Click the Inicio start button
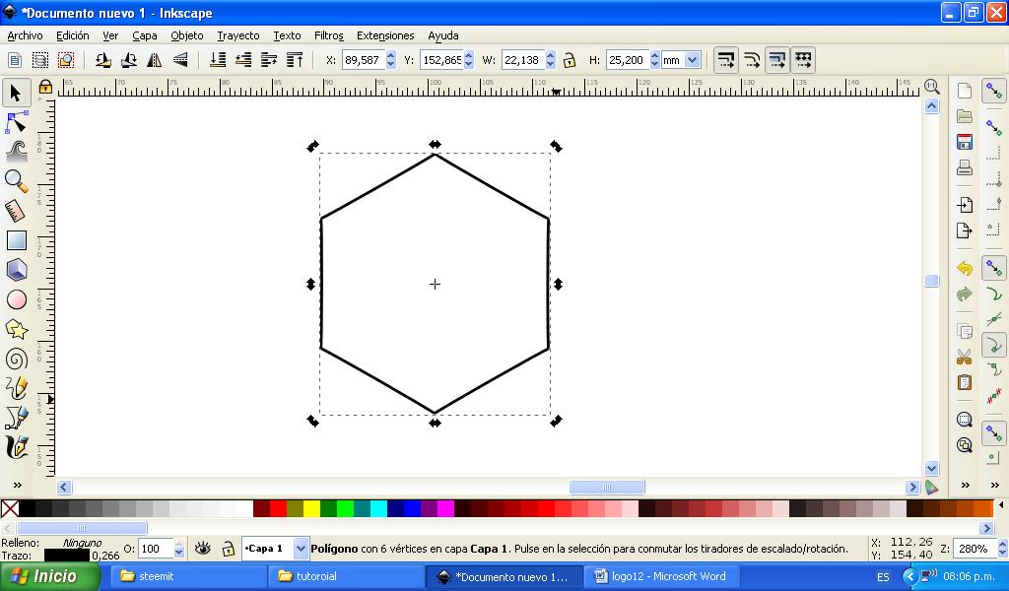Image resolution: width=1009 pixels, height=591 pixels. 49,576
